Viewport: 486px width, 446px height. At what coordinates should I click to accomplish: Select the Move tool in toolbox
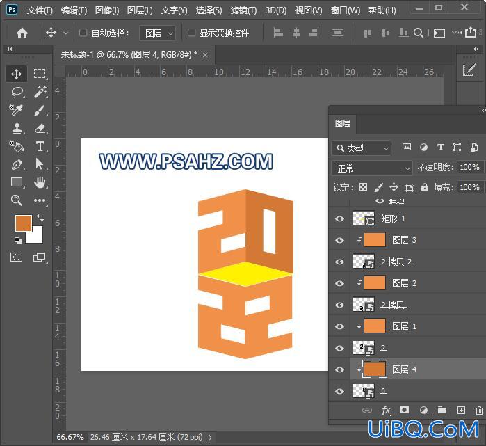(x=16, y=74)
